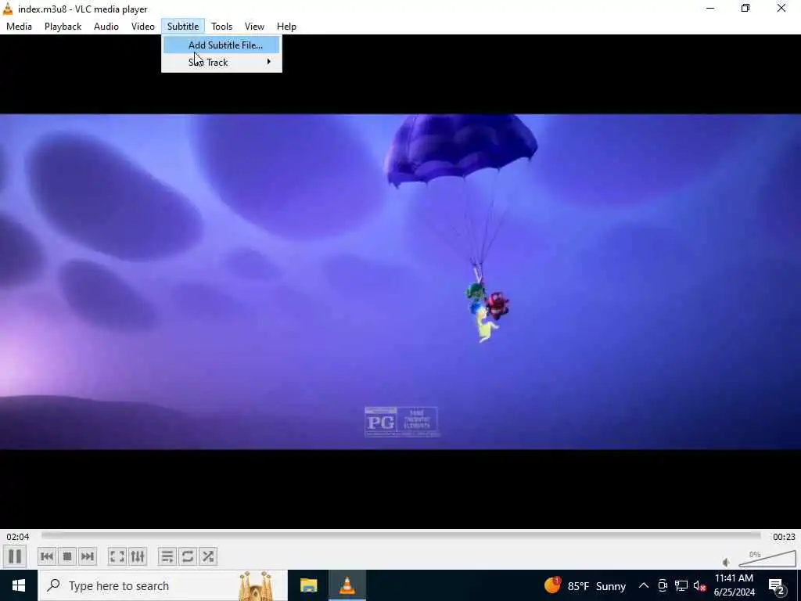
Task: Open the Windows Start menu
Action: pyautogui.click(x=19, y=585)
